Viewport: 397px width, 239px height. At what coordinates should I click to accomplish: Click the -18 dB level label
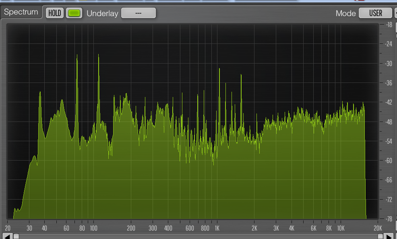[x=389, y=25]
